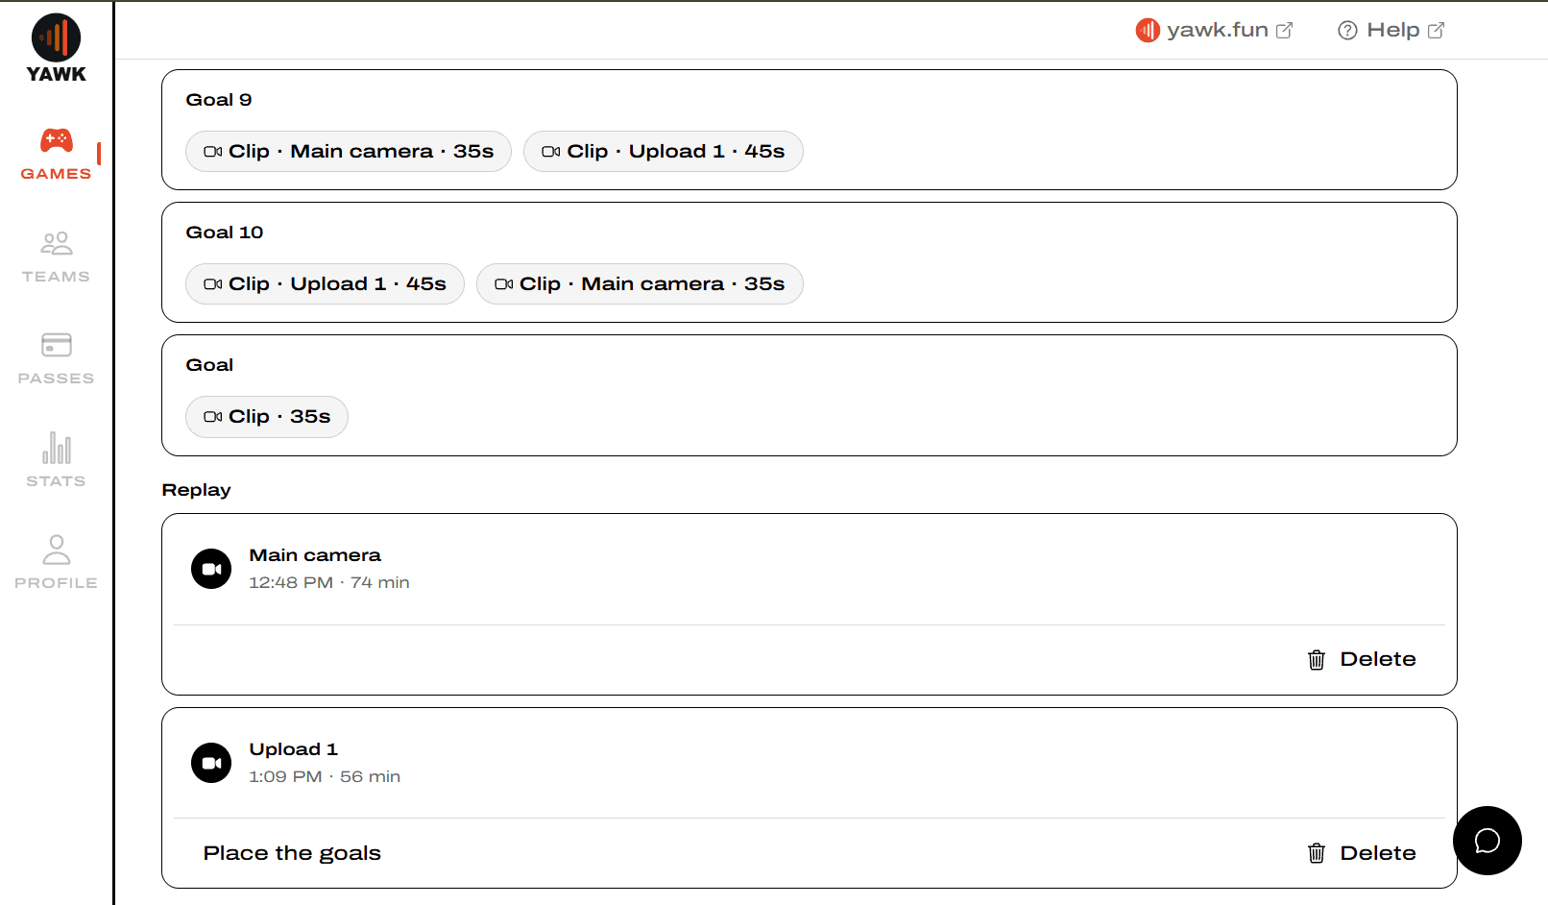Play Goal 10 Upload 1 45s clip
This screenshot has width=1548, height=905.
pos(325,284)
